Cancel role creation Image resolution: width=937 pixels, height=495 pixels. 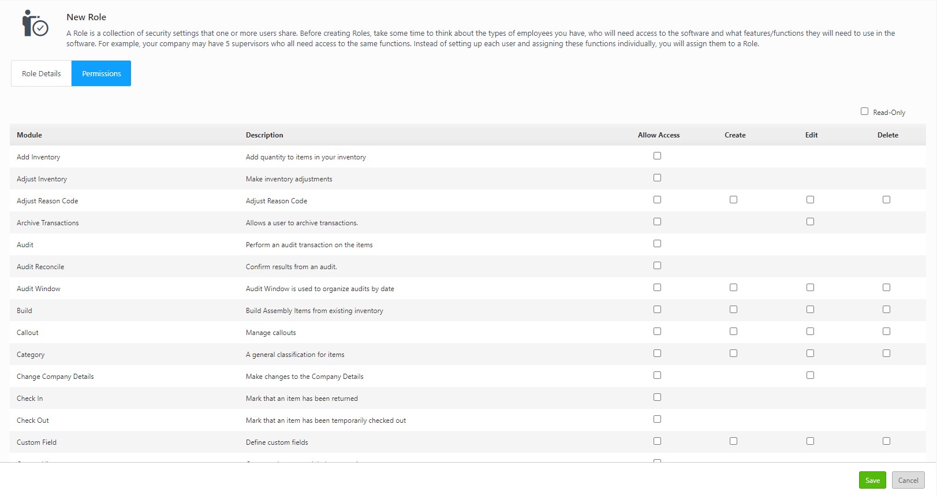(908, 480)
